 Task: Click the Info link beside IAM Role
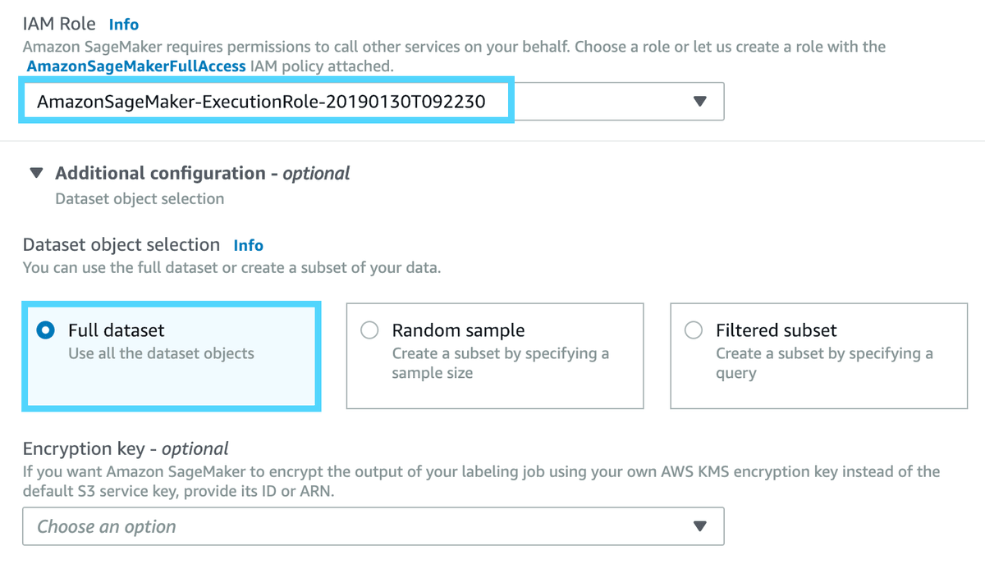click(x=124, y=25)
